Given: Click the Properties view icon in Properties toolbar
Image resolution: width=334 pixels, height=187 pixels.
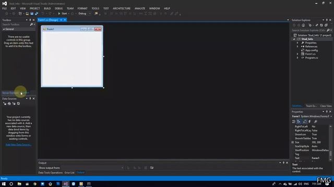Looking at the screenshot, I should 305,122.
